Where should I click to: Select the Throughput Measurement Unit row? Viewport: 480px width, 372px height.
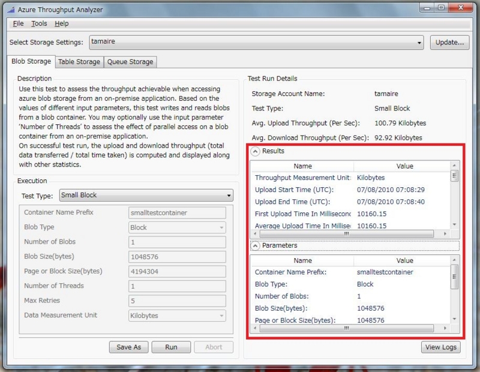[350, 178]
